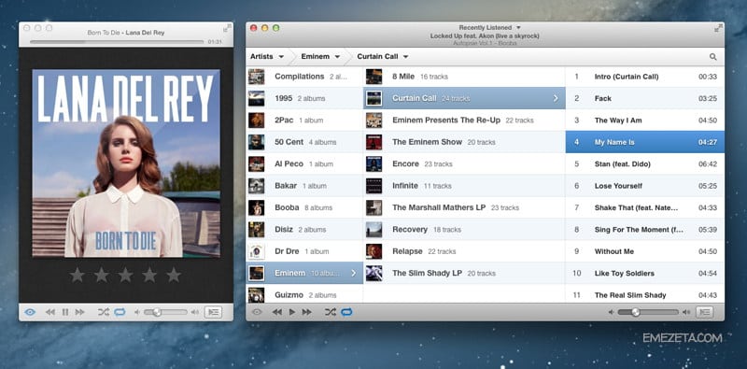Rate song with first star
747x369 pixels.
78,275
